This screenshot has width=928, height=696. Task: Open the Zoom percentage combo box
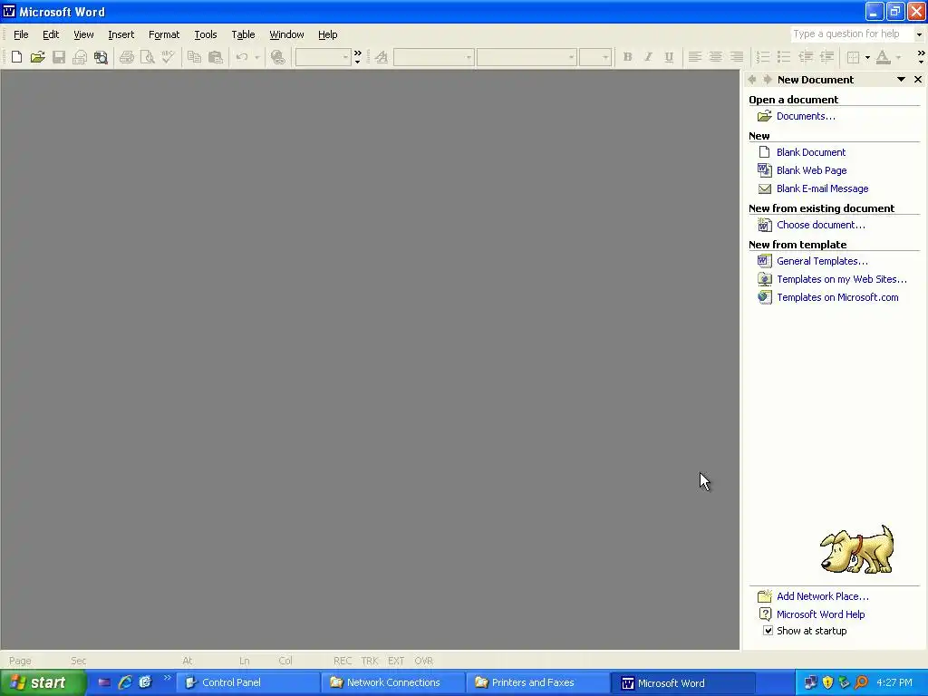pyautogui.click(x=324, y=57)
